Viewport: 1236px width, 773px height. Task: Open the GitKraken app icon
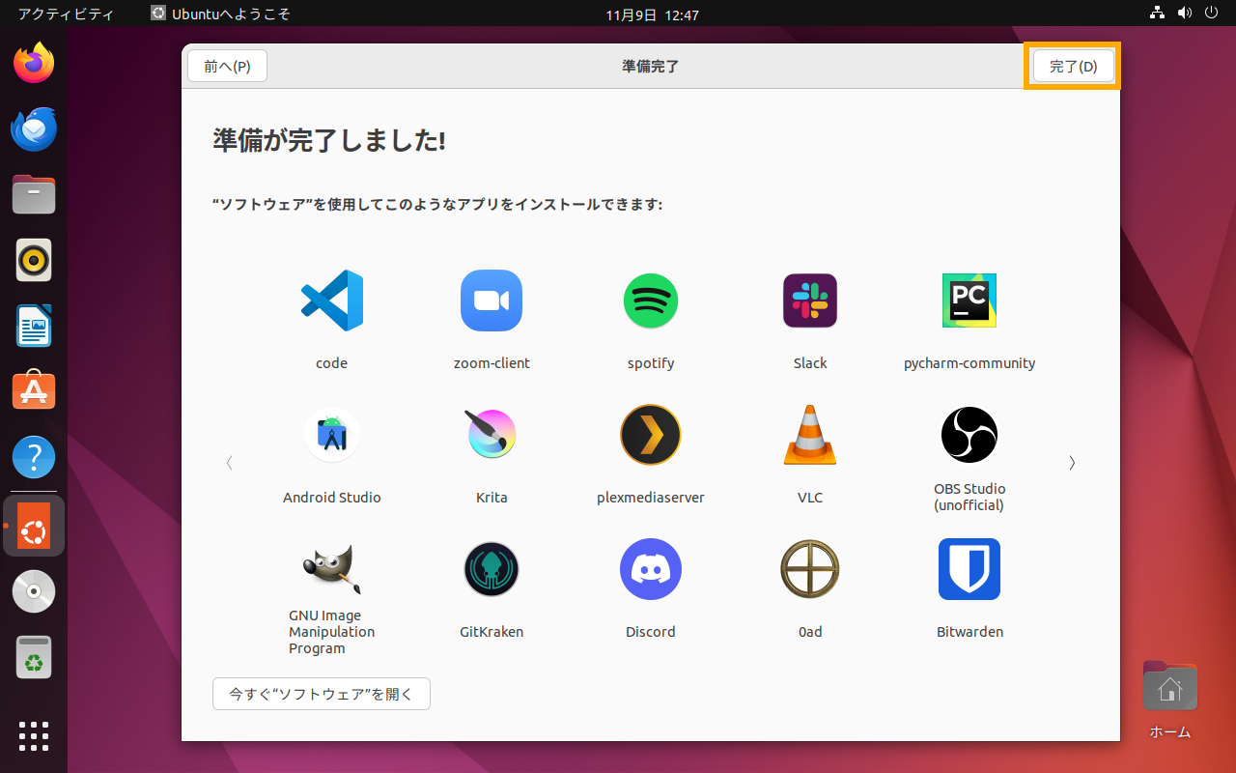492,569
